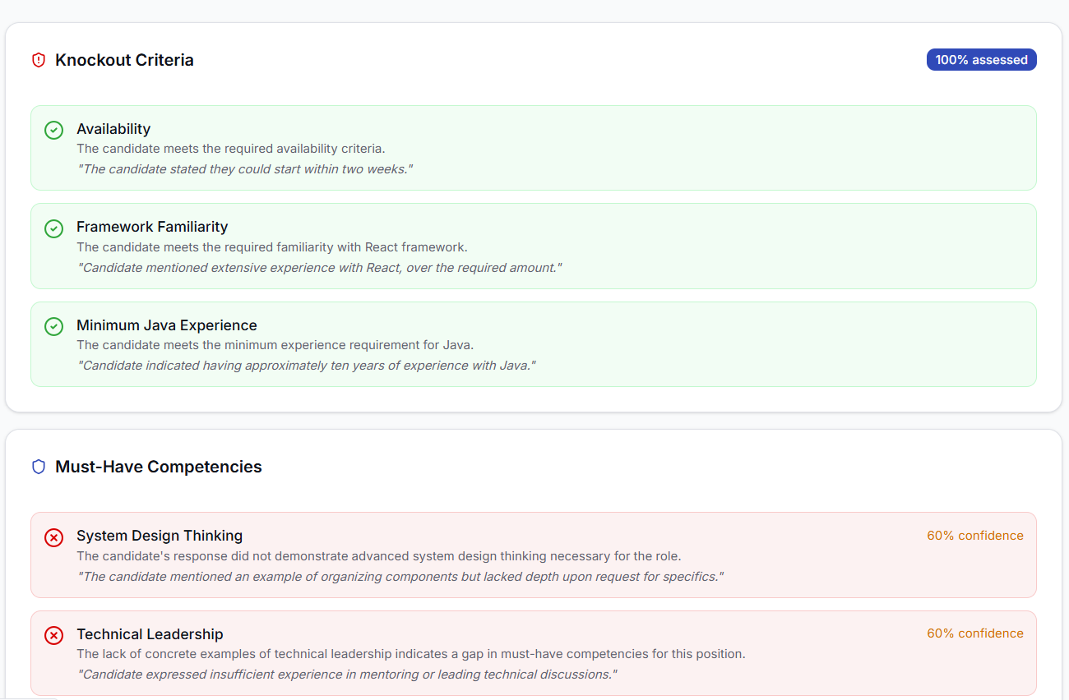Click the red X icon for Technical Leadership
1069x700 pixels.
(53, 635)
